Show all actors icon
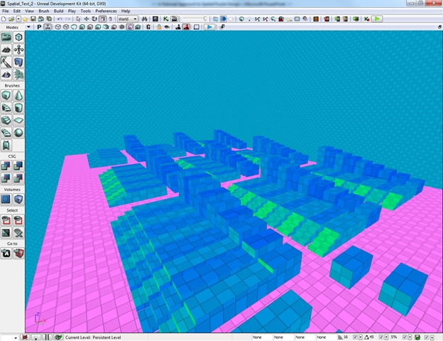Screen dimensions: 443x341 coord(18,233)
